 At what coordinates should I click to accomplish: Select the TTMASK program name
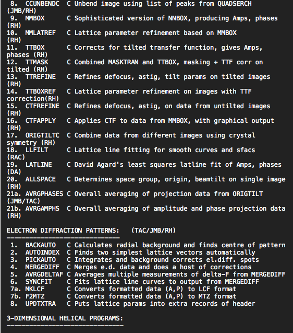point(37,62)
